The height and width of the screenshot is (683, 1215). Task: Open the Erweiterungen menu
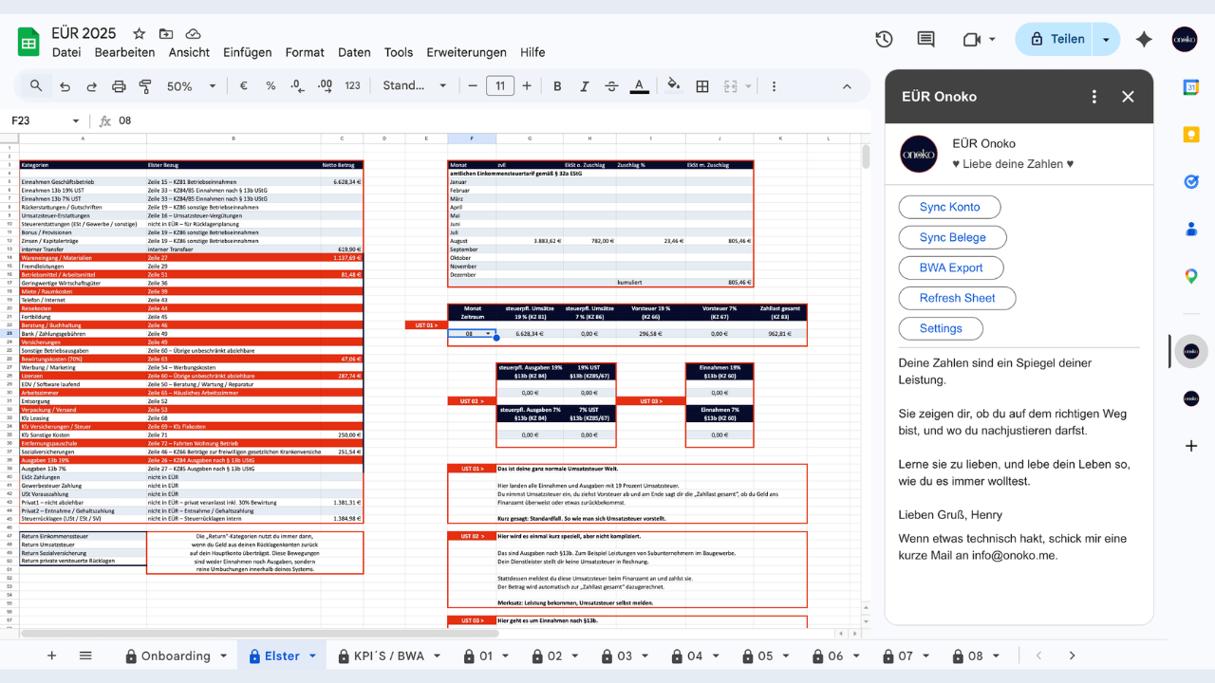pos(466,52)
